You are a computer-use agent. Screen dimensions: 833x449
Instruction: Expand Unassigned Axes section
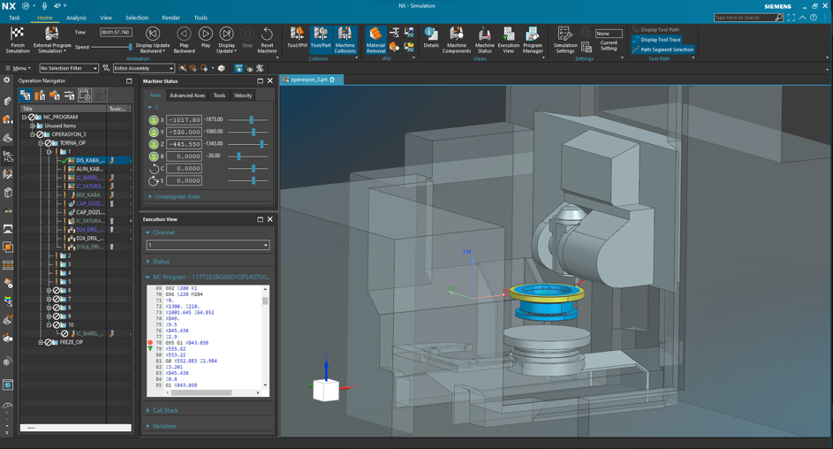click(150, 196)
